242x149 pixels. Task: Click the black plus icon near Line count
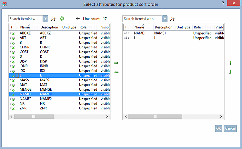(77, 19)
